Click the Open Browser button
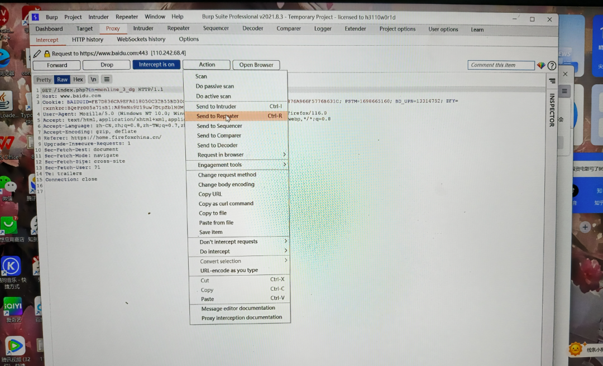 pyautogui.click(x=256, y=65)
